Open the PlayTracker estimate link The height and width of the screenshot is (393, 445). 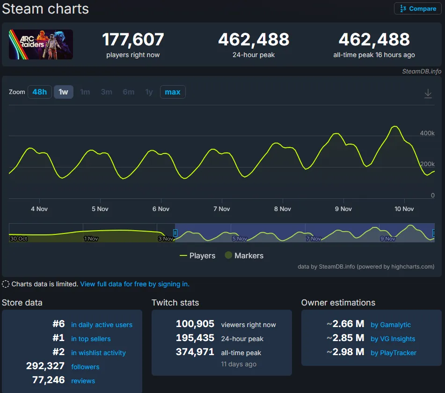click(x=393, y=353)
